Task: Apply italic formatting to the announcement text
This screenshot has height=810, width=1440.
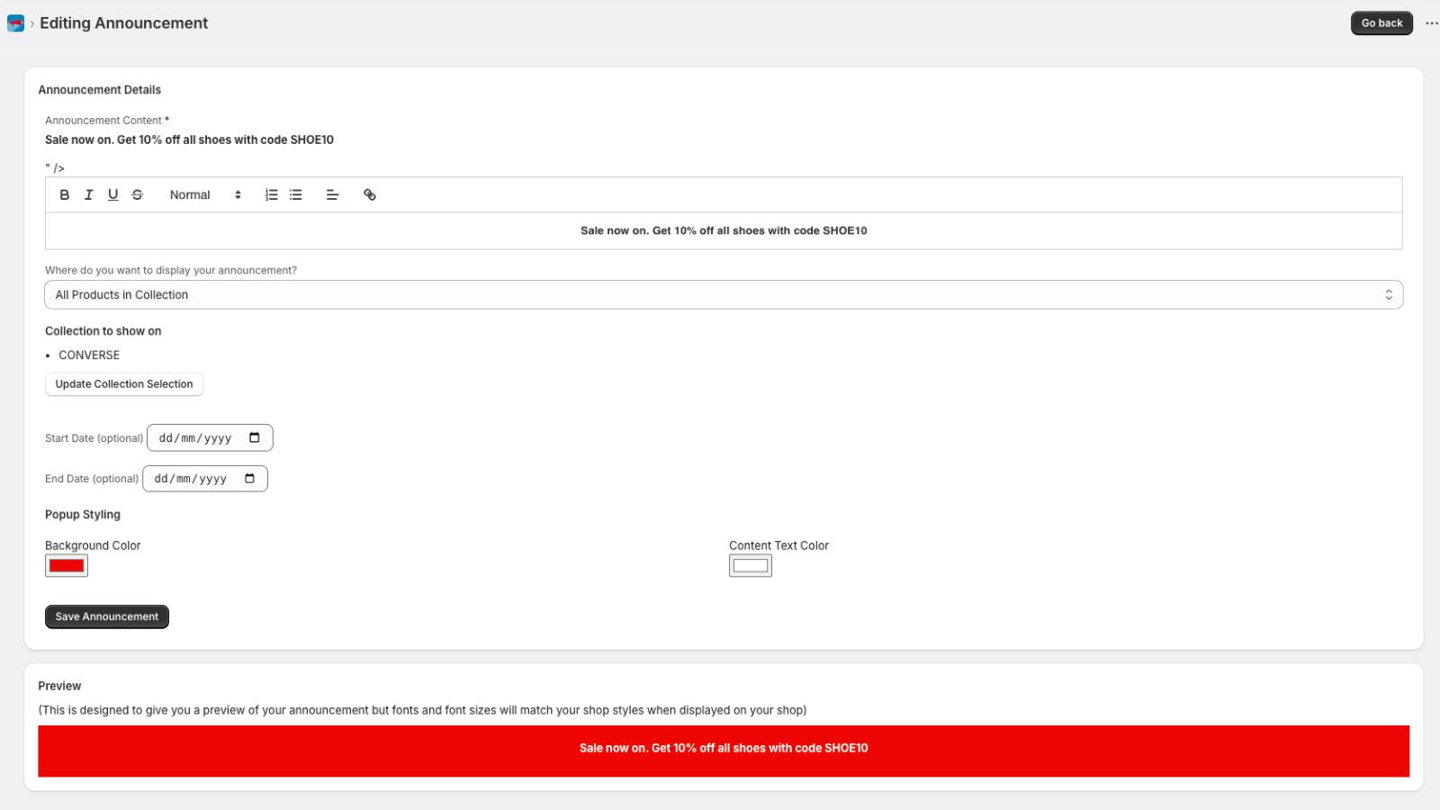Action: click(88, 194)
